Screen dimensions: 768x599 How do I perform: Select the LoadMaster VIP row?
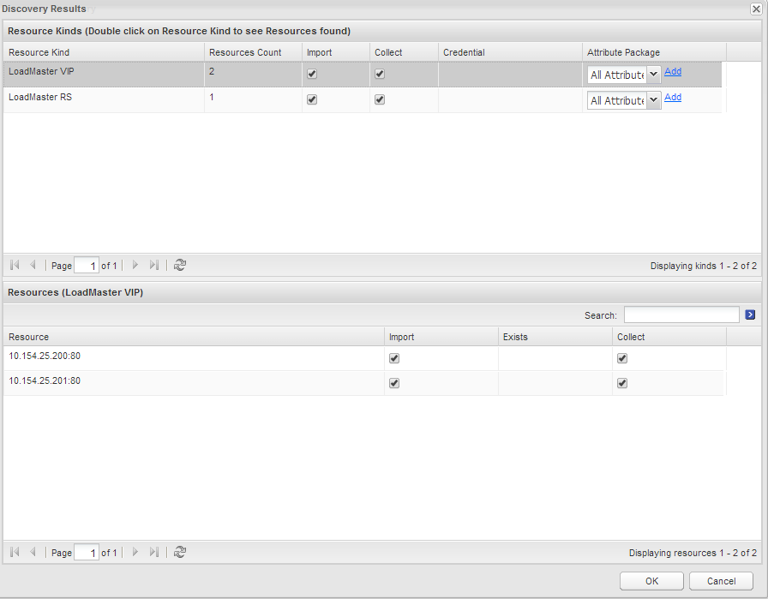coord(363,75)
